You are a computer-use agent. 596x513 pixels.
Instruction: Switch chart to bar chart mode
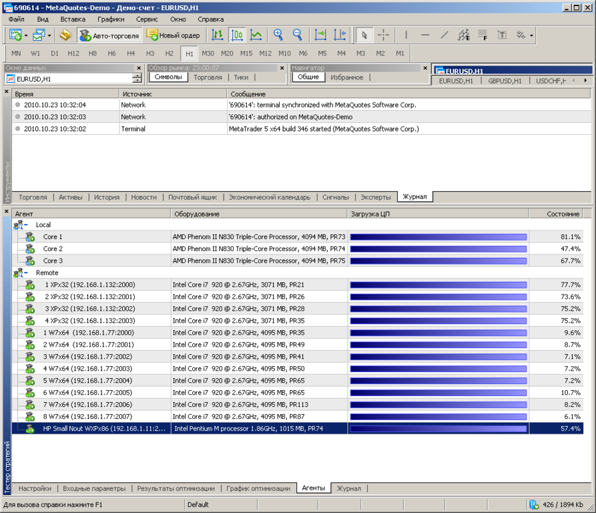coord(218,35)
